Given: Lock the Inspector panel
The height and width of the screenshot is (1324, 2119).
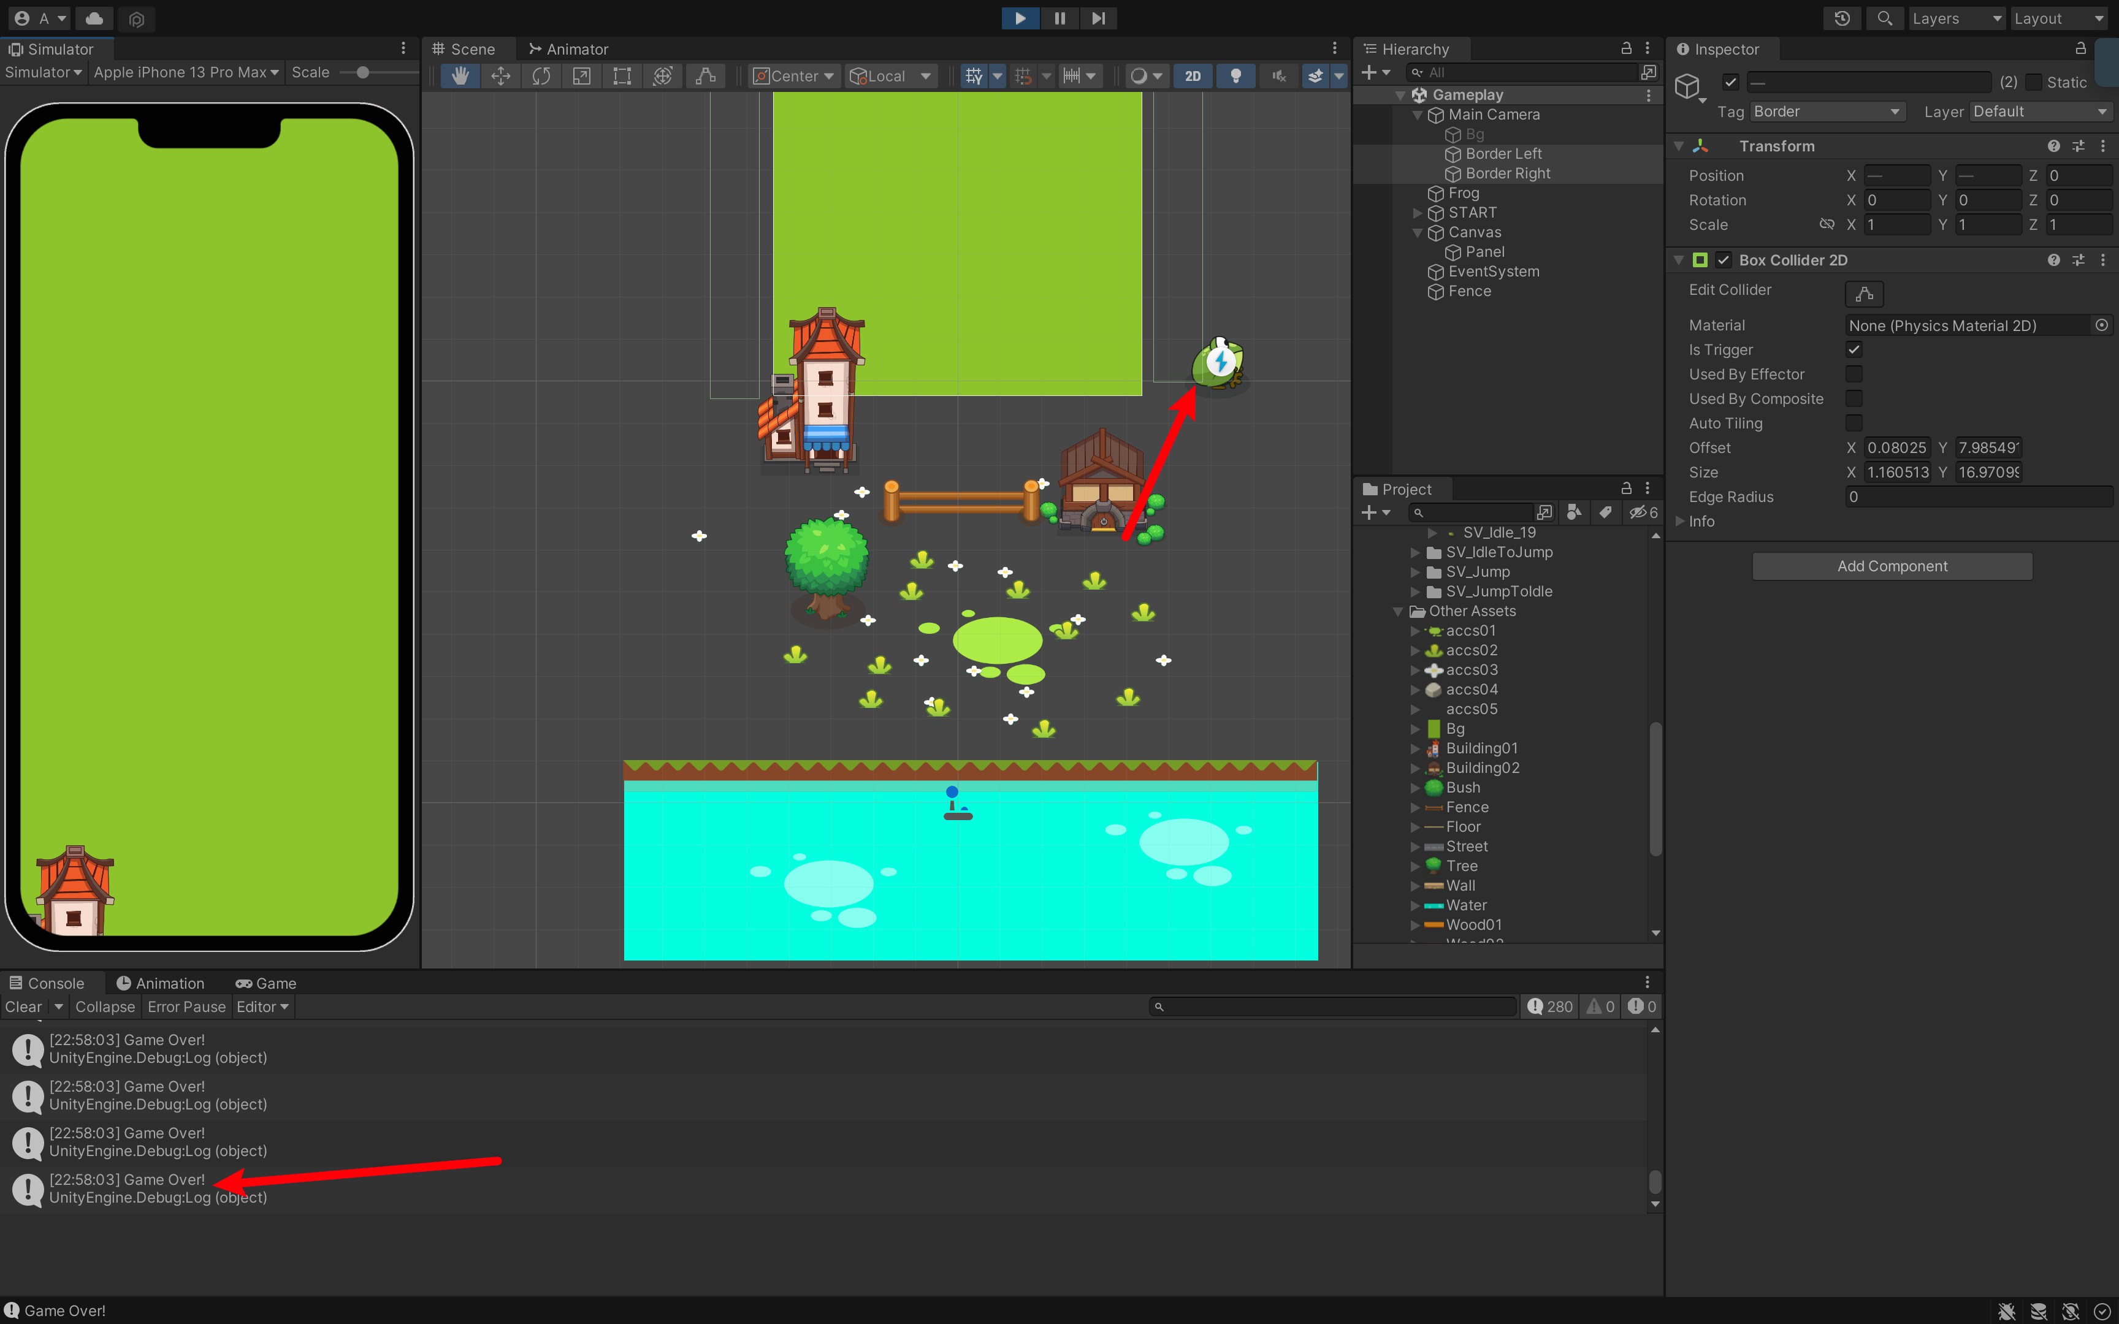Looking at the screenshot, I should (x=2080, y=48).
